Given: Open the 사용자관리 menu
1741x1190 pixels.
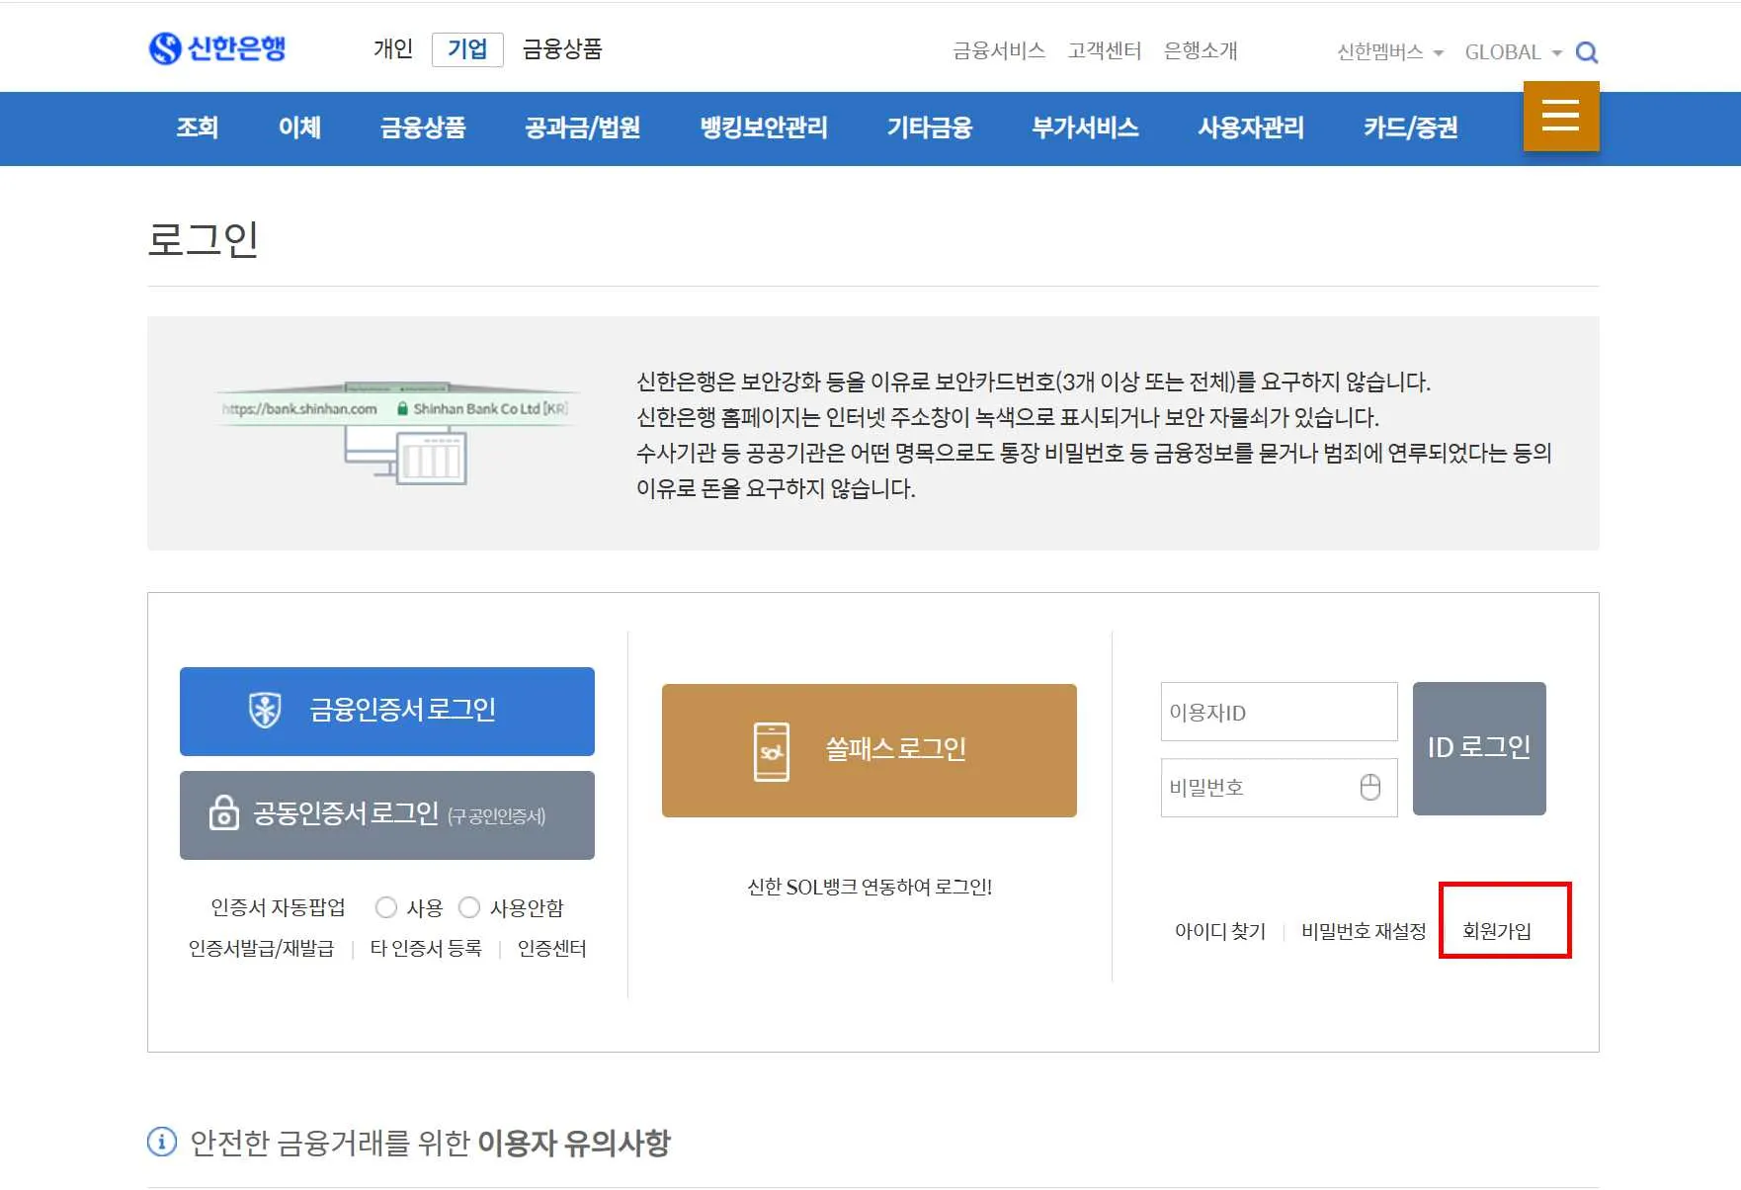Looking at the screenshot, I should (1251, 127).
